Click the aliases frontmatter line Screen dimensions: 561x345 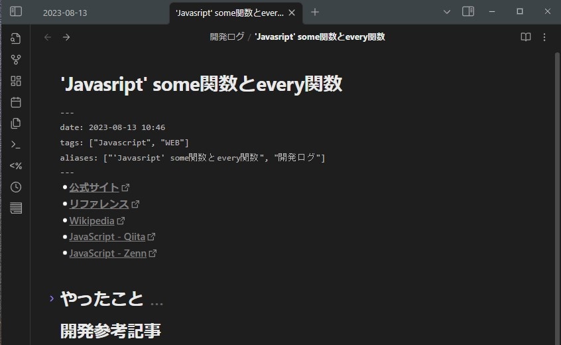pyautogui.click(x=192, y=157)
